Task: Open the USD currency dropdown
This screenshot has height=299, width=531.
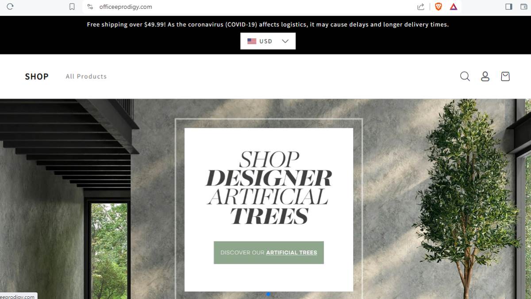Action: (268, 41)
